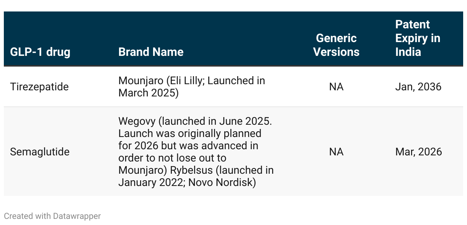
Task: Select the Semaglutide cell
Action: click(x=40, y=152)
